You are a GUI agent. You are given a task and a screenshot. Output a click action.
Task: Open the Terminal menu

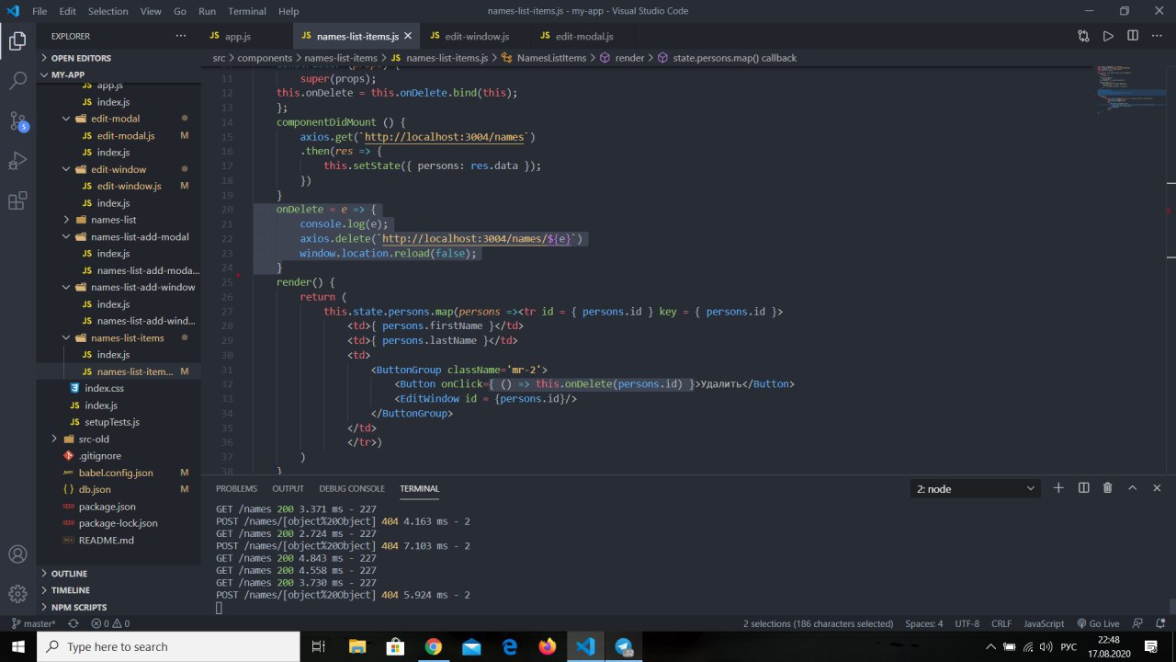click(246, 11)
